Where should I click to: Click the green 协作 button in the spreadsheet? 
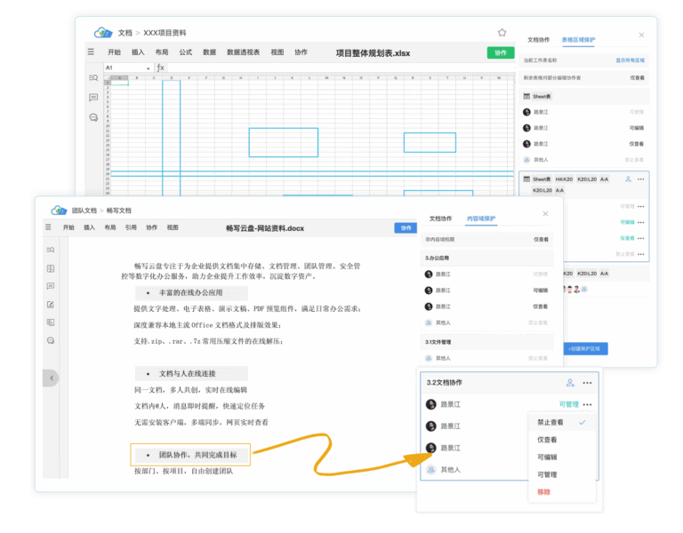tap(501, 52)
